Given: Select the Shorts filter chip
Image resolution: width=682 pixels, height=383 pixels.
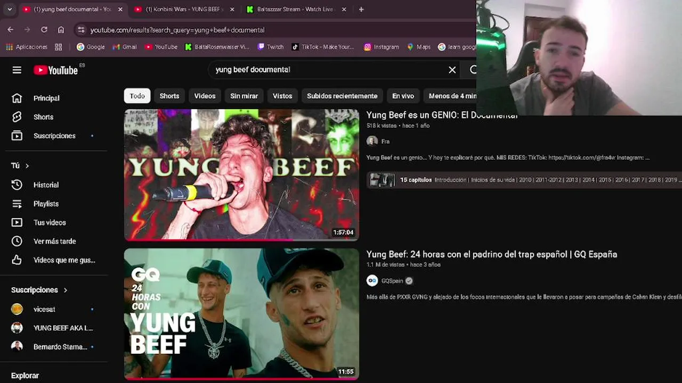Looking at the screenshot, I should [169, 96].
